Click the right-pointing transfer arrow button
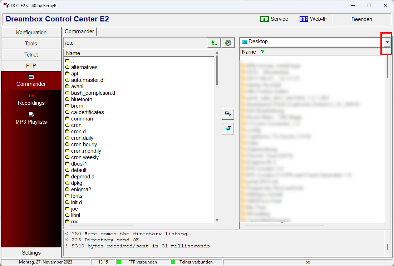Screen dimensions: 394x266 (x=228, y=114)
